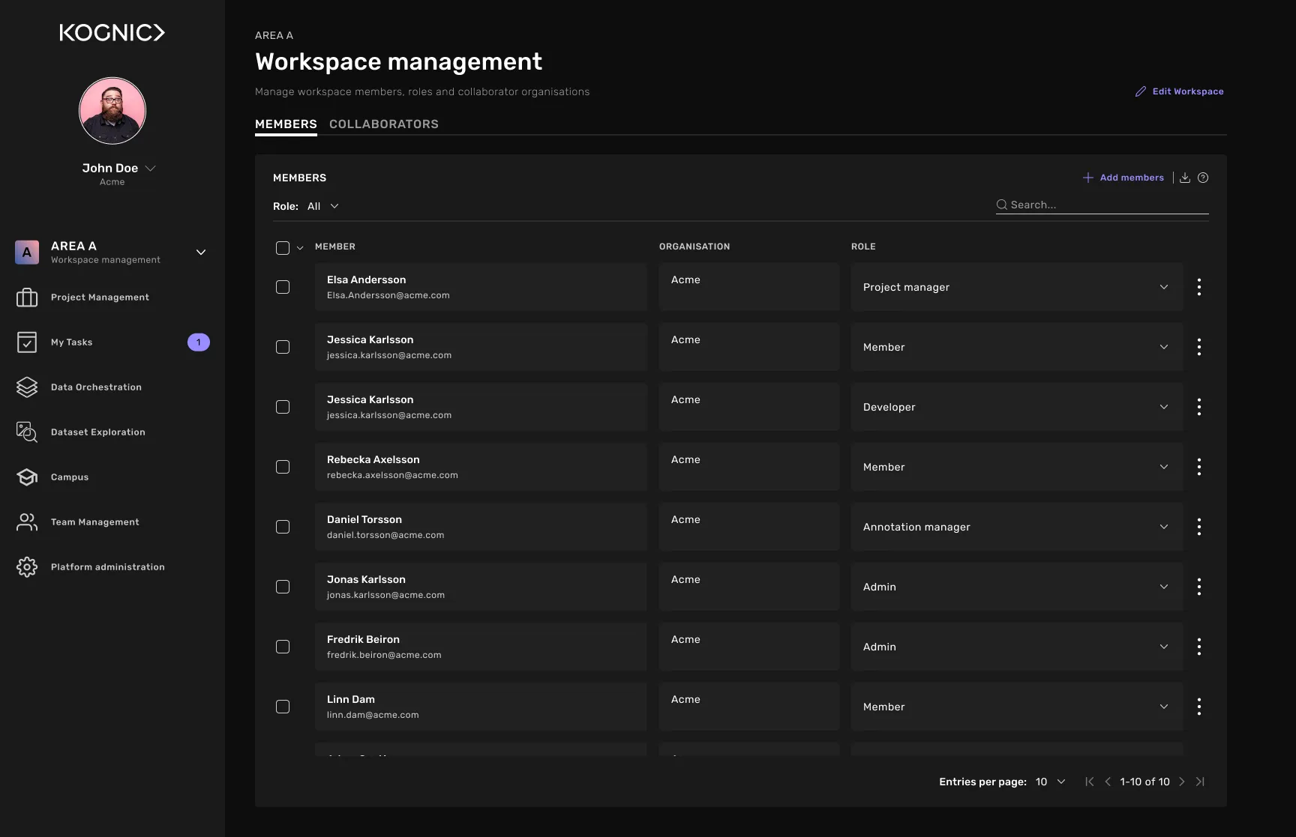Open Platform administration gear icon
1296x837 pixels.
tap(27, 567)
